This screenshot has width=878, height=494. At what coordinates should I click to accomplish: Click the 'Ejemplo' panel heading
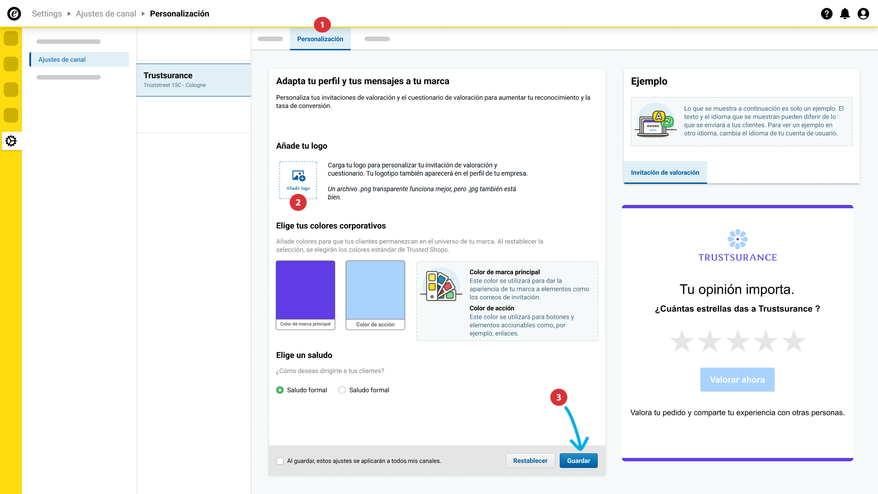pos(649,81)
